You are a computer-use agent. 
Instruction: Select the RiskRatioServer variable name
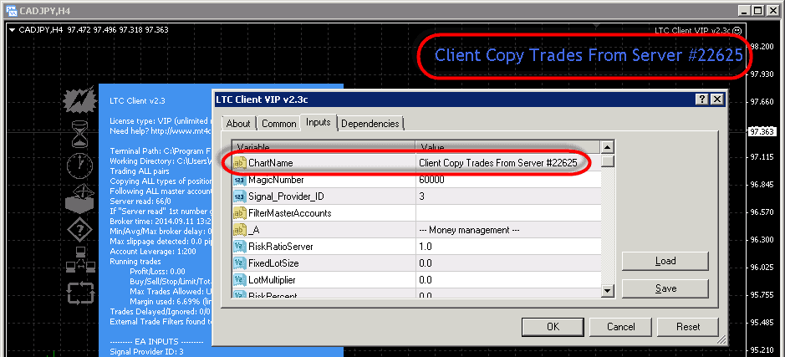[280, 247]
